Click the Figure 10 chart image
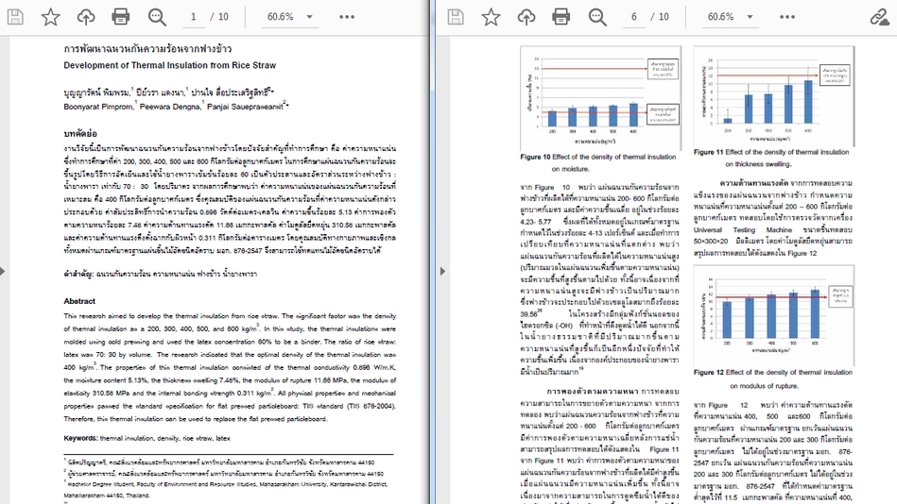The width and height of the screenshot is (897, 504). coord(600,98)
